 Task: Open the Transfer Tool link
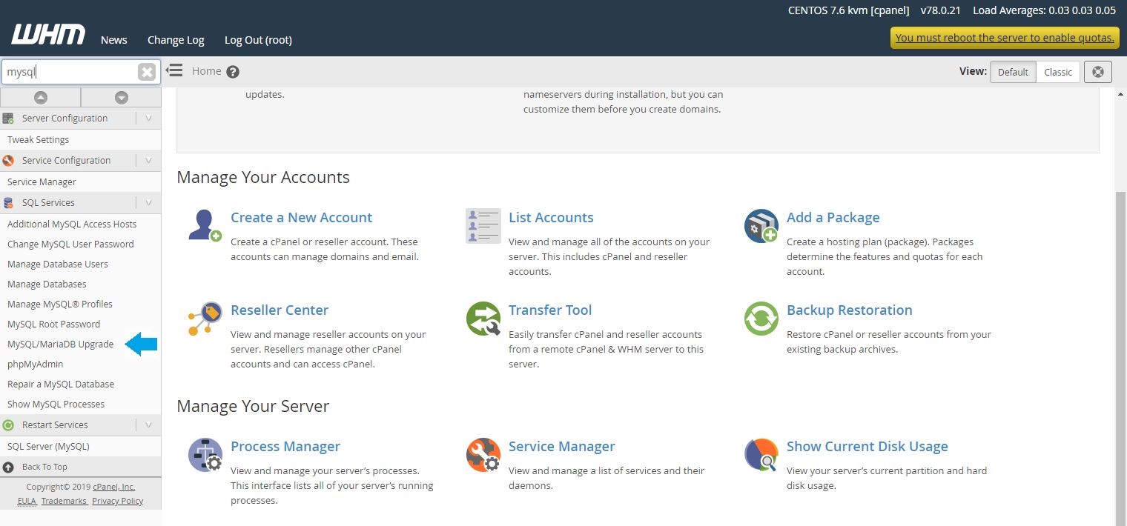(550, 310)
